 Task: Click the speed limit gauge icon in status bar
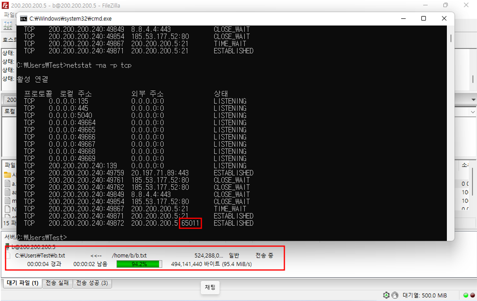click(x=395, y=295)
